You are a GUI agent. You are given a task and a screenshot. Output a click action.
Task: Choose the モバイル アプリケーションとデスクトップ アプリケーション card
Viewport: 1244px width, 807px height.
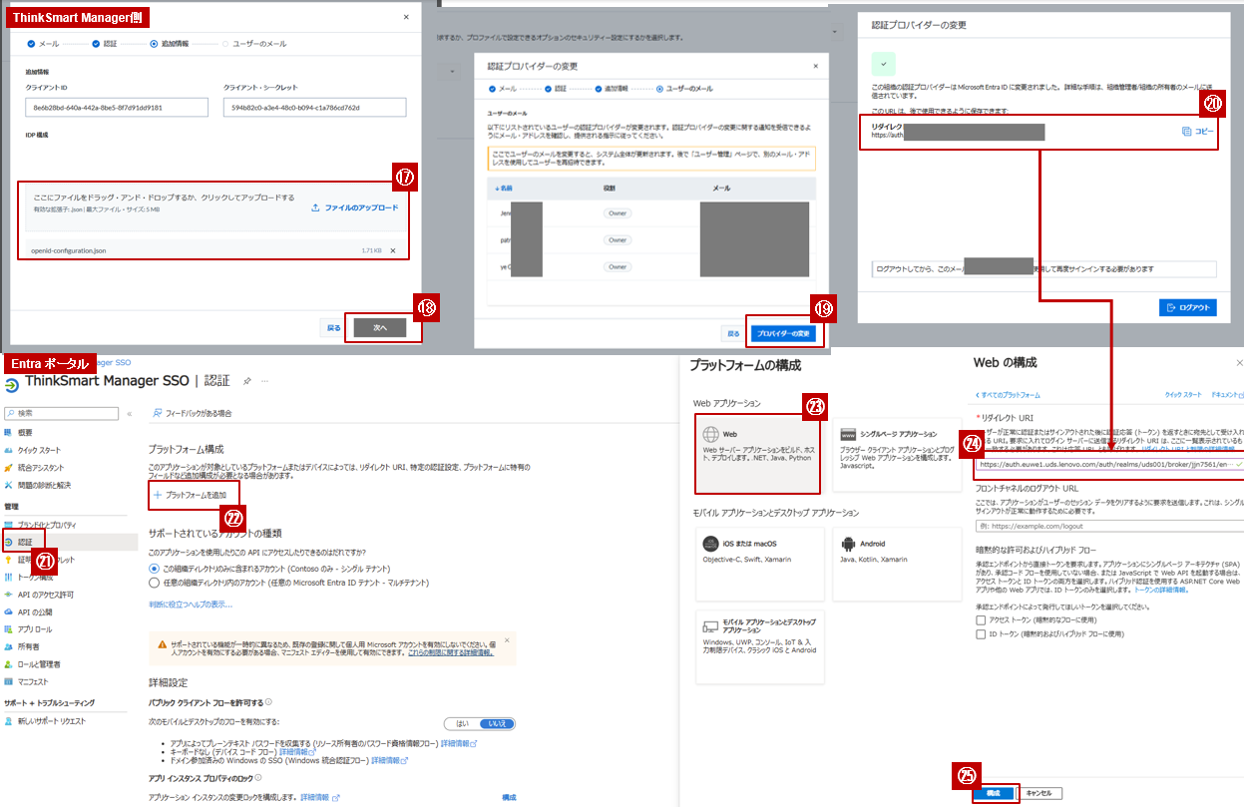(758, 647)
